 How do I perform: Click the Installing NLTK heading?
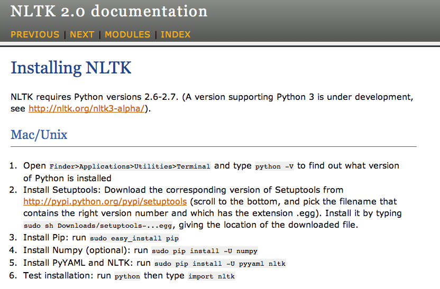click(71, 68)
